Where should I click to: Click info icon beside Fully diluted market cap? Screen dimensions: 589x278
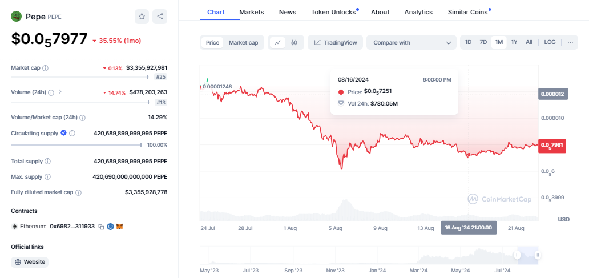click(78, 192)
